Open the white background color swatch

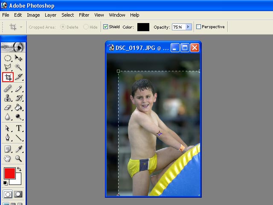tap(18, 181)
